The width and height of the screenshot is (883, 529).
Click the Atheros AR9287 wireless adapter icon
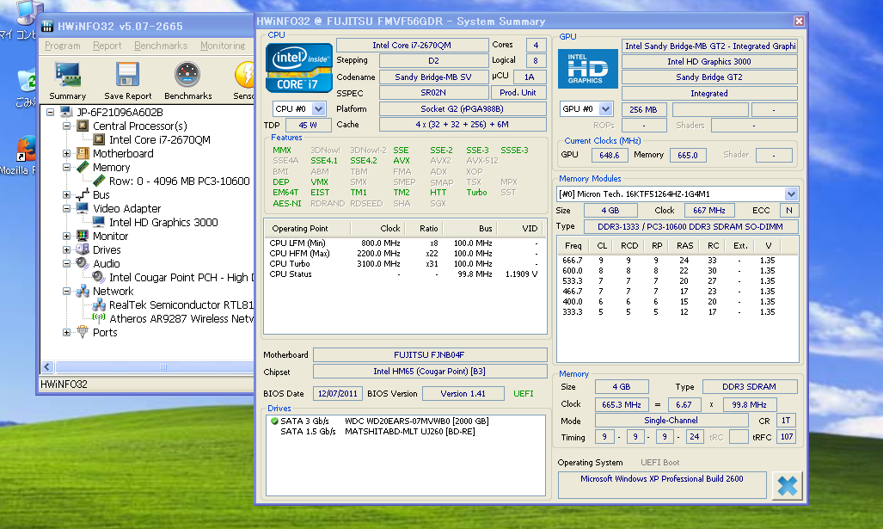pos(99,318)
